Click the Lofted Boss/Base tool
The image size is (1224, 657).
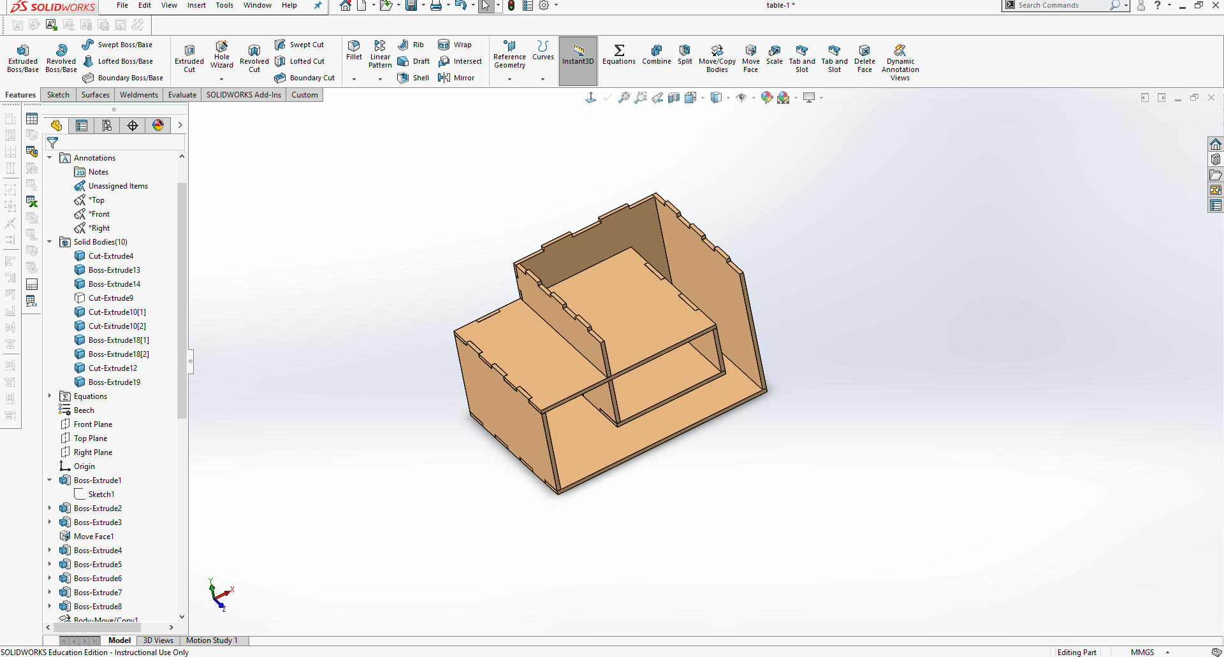coord(117,61)
